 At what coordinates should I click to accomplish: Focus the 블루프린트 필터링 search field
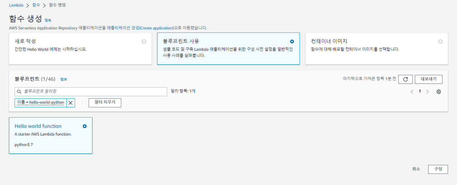(91, 92)
